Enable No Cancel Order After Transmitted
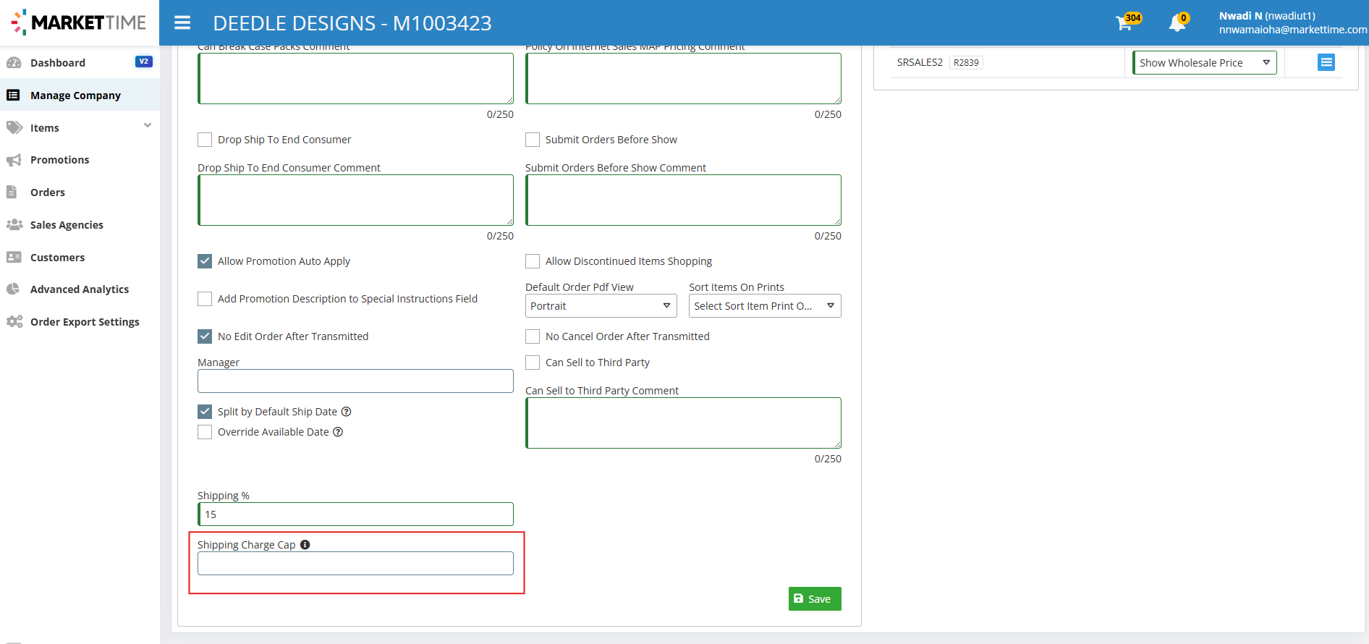1369x644 pixels. [533, 336]
